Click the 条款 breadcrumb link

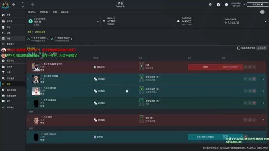[x=30, y=32]
